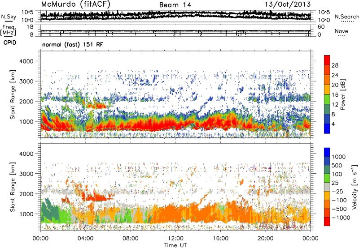Click the 'McMurdo (fitACF)' plot title
The image size is (359, 248).
click(x=75, y=4)
